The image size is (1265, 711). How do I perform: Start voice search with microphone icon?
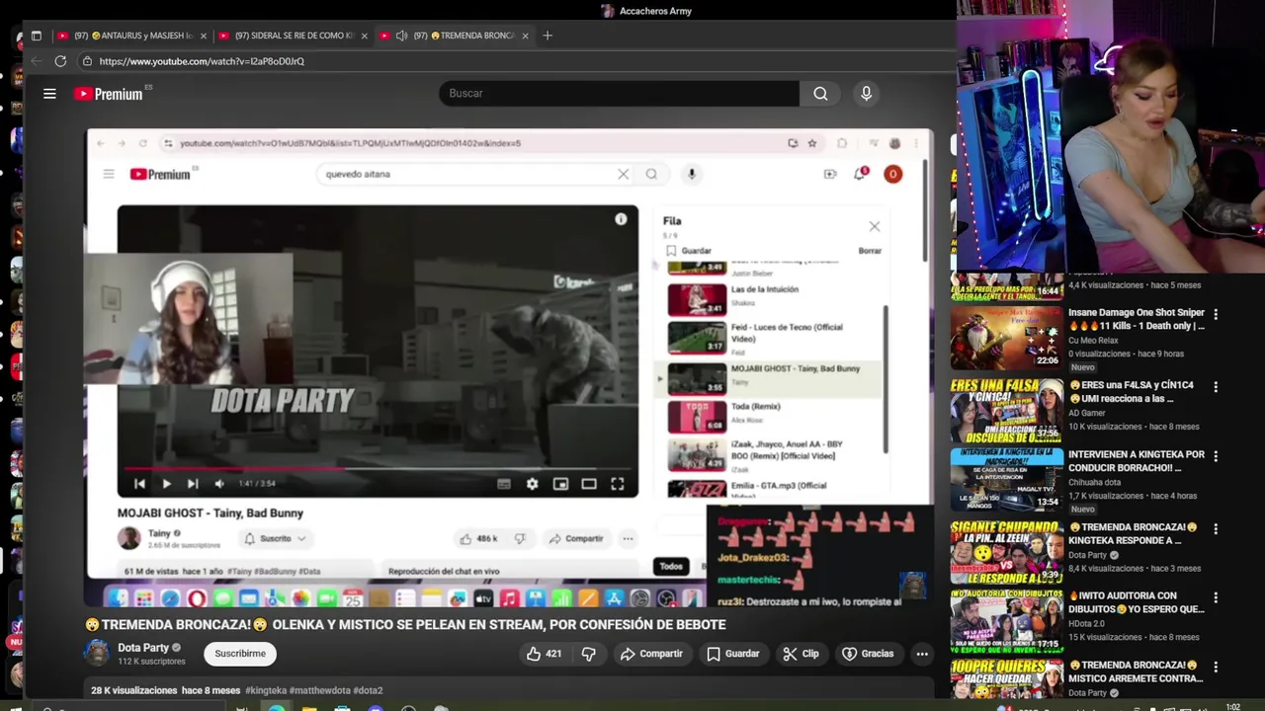point(866,94)
